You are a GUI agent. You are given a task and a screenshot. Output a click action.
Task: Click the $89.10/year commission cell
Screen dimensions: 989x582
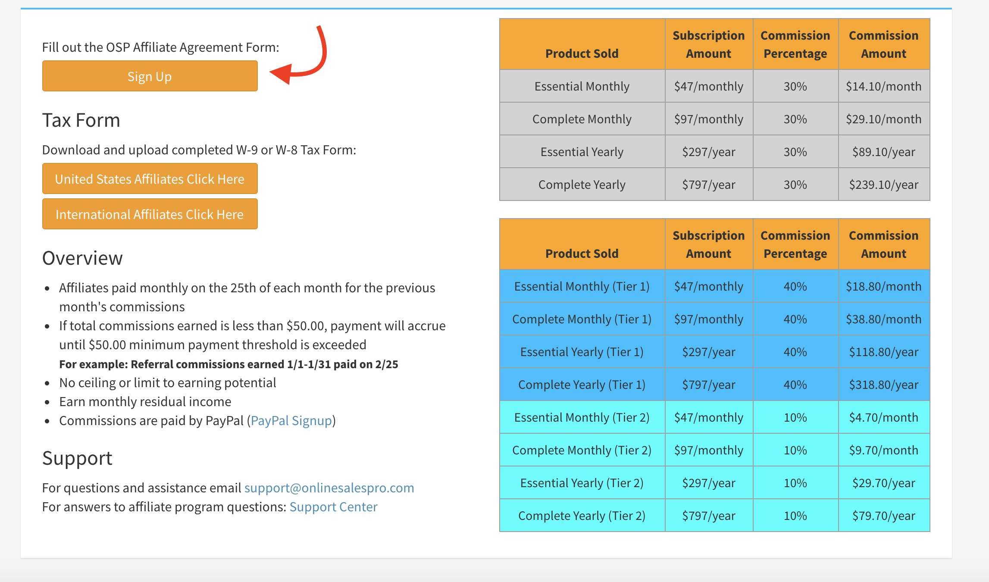tap(884, 152)
